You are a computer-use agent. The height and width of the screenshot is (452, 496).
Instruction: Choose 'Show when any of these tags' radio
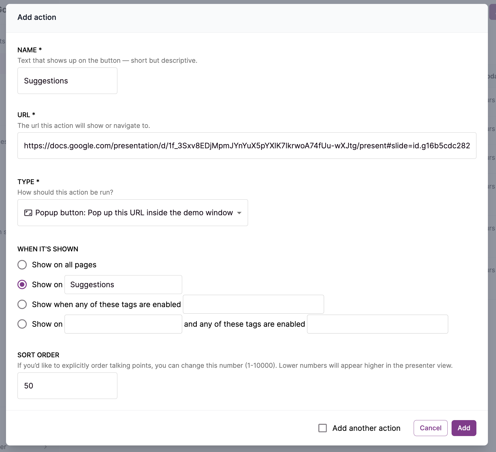(22, 304)
